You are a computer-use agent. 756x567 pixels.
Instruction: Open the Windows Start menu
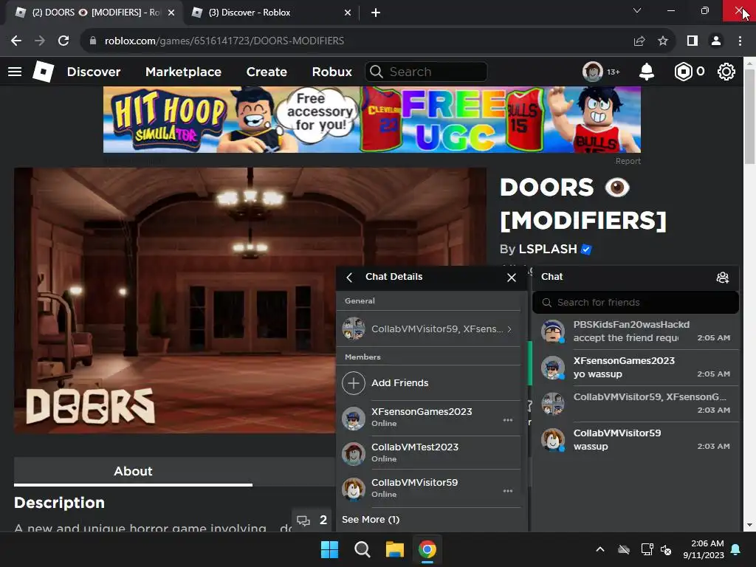tap(330, 549)
